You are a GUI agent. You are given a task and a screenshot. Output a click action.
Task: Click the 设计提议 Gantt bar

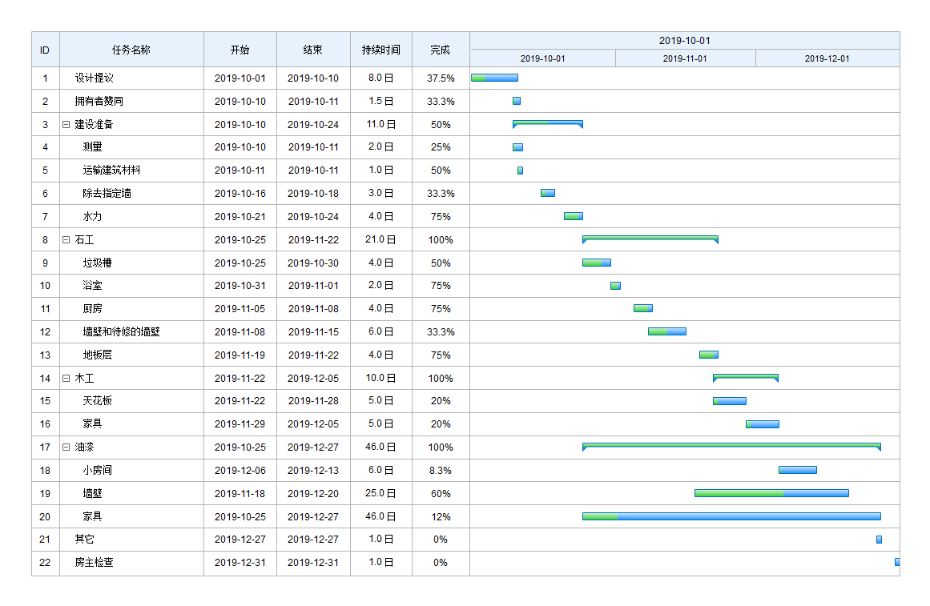pos(494,78)
